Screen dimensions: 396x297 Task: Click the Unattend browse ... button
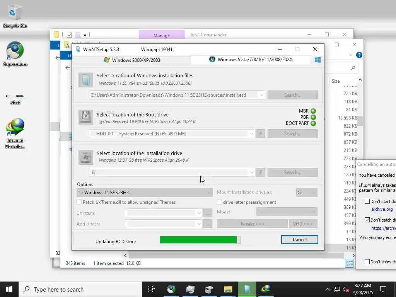pyautogui.click(x=208, y=213)
